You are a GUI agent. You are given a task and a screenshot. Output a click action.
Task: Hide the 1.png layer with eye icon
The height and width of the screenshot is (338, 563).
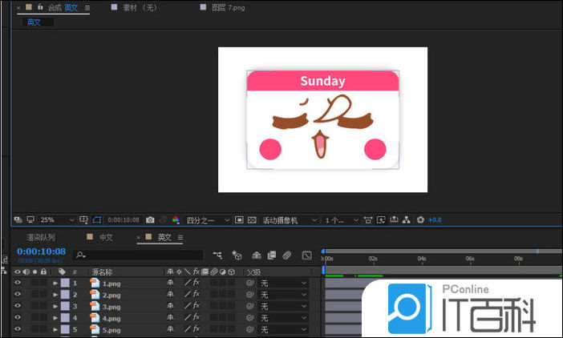coord(17,283)
